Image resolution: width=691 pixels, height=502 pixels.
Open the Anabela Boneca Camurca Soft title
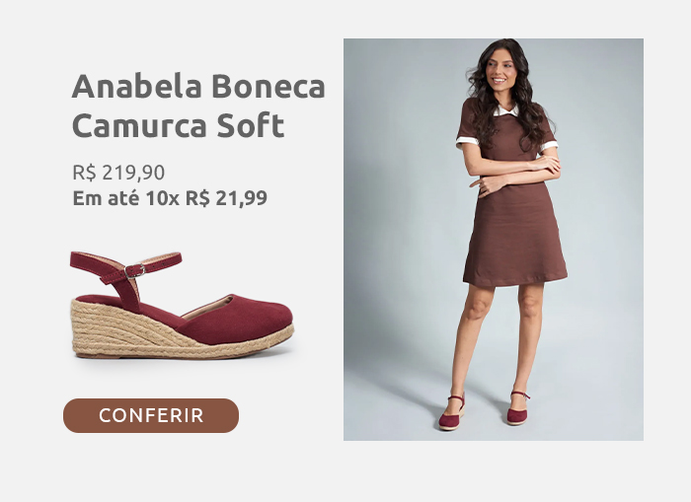pyautogui.click(x=198, y=106)
